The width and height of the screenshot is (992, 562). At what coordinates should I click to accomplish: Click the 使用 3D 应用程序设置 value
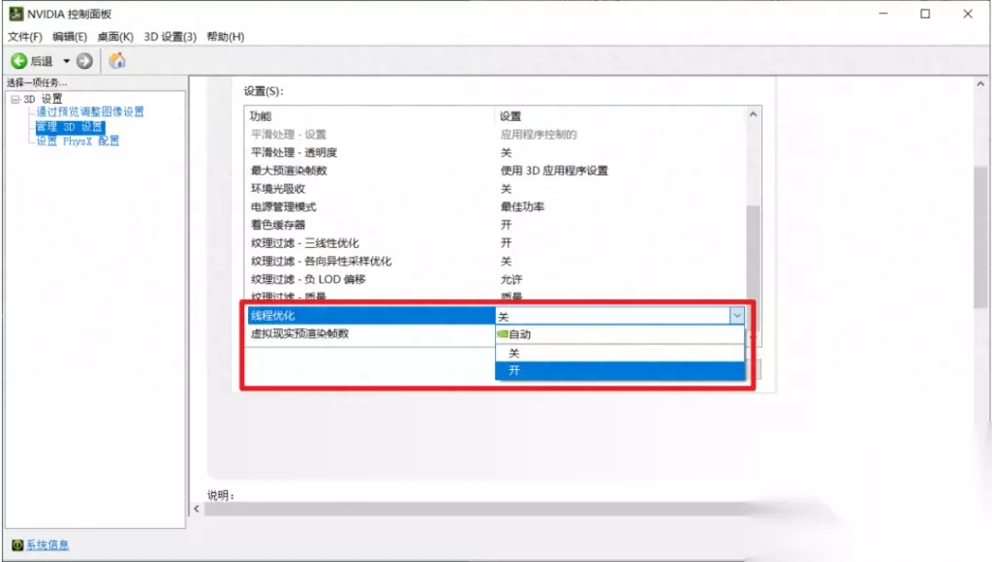[x=554, y=171]
